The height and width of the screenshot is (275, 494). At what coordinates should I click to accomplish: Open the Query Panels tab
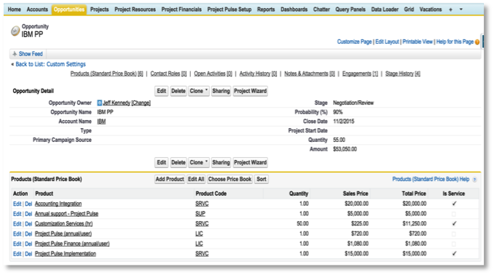click(x=350, y=9)
